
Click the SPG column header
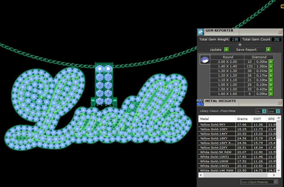click(x=271, y=119)
